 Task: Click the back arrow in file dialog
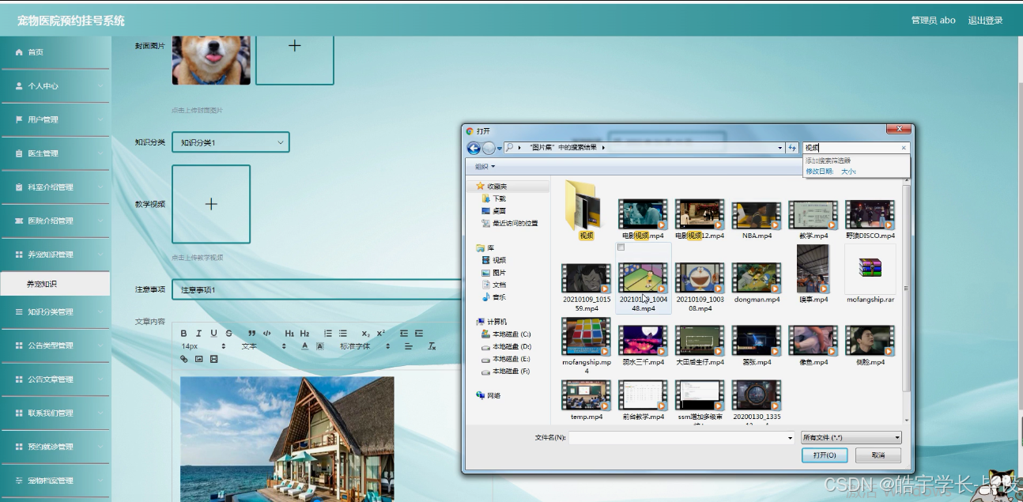(474, 148)
